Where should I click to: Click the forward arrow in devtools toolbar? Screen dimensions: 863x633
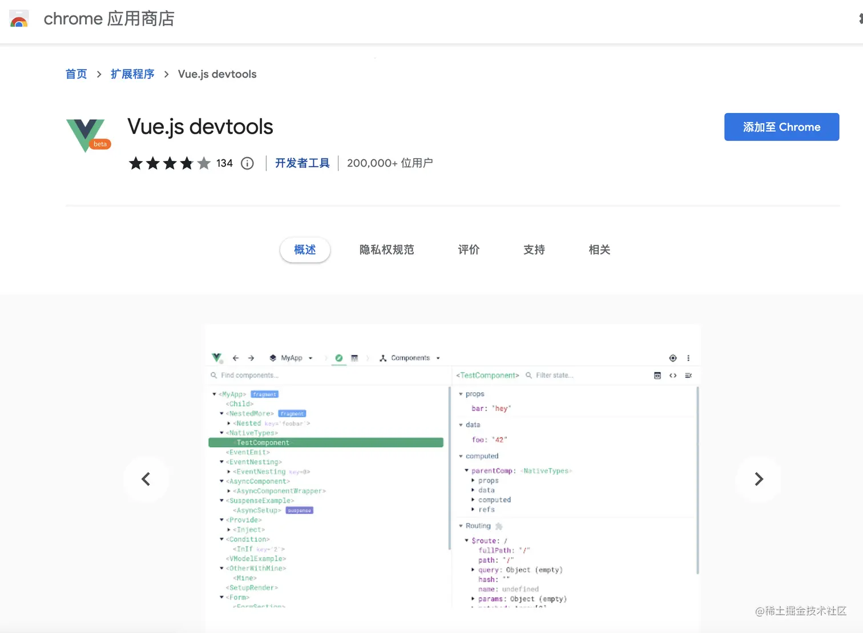tap(251, 358)
